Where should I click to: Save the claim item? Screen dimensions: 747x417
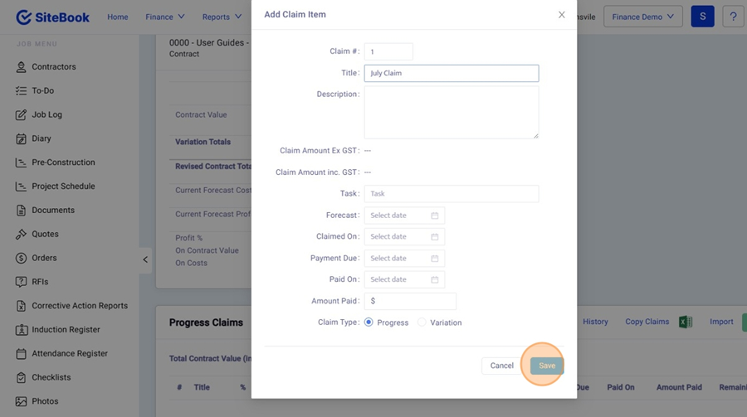546,366
